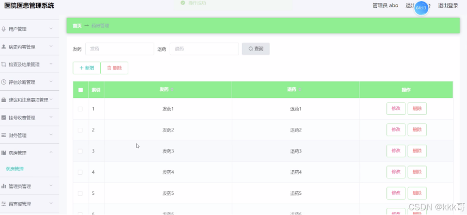Click the sliders icon beside 留言板管理

[x=4, y=204]
